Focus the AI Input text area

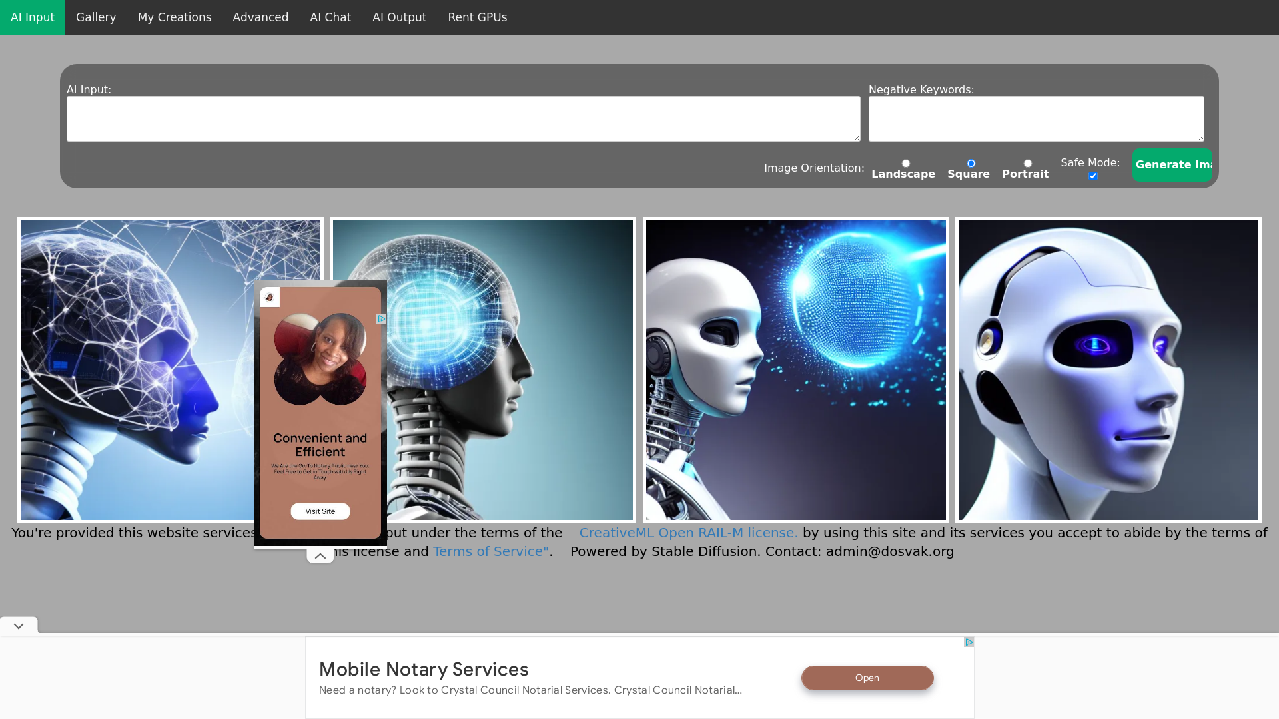pyautogui.click(x=464, y=119)
